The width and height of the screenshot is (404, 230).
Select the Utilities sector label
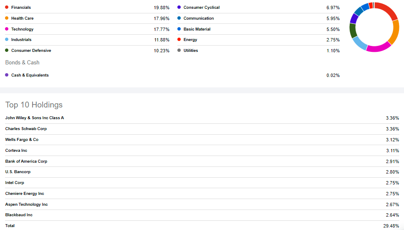coord(191,51)
